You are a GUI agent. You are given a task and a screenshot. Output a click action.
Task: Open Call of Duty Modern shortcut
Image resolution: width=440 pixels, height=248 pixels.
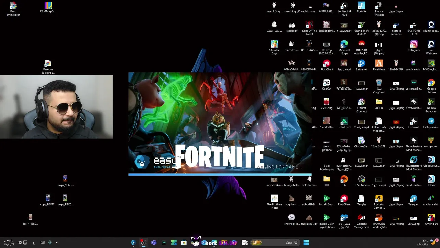point(379,125)
